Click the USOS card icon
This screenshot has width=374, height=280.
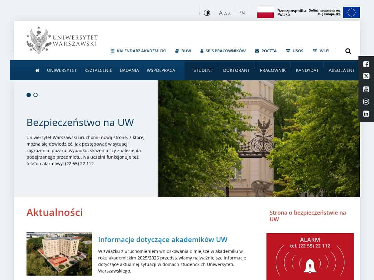click(x=288, y=51)
